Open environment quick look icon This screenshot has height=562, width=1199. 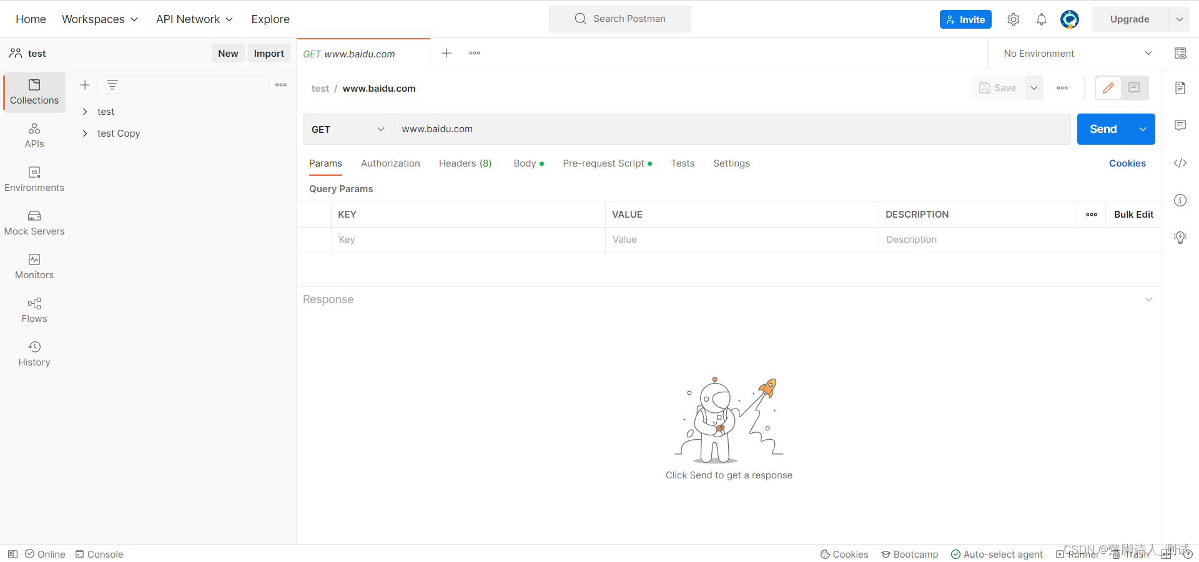pos(1180,54)
